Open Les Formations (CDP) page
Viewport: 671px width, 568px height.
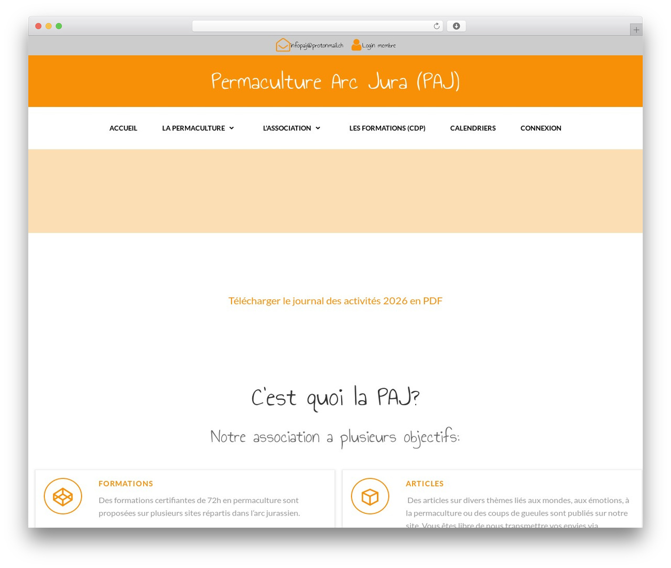coord(387,128)
